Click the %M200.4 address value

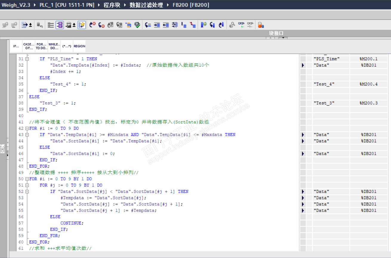(x=369, y=84)
